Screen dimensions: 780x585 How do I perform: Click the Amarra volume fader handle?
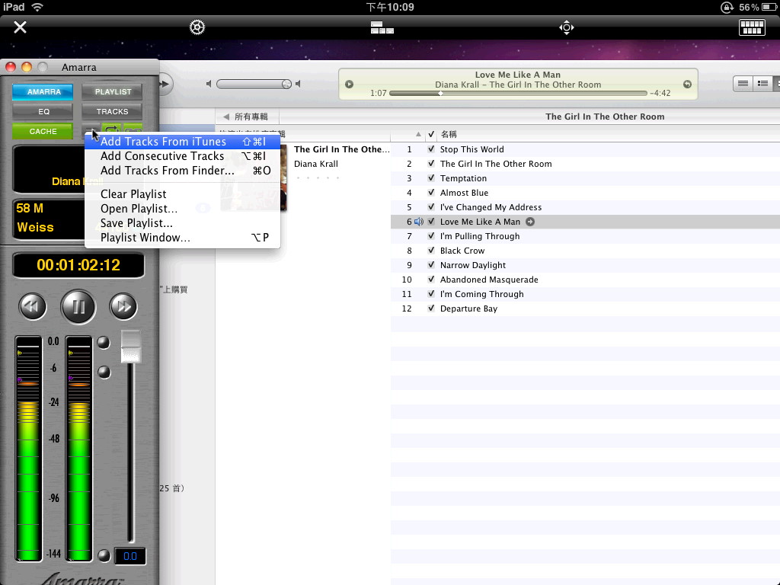[x=131, y=347]
